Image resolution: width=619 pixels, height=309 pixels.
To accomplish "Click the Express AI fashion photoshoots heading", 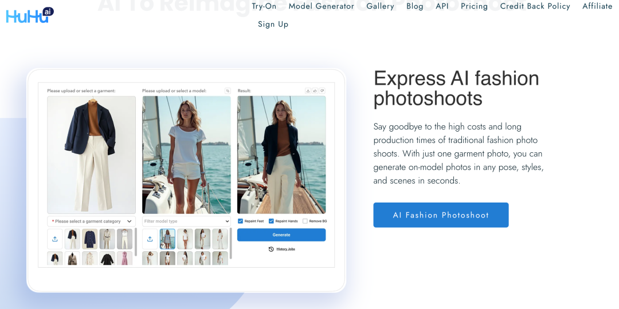I will pyautogui.click(x=456, y=88).
